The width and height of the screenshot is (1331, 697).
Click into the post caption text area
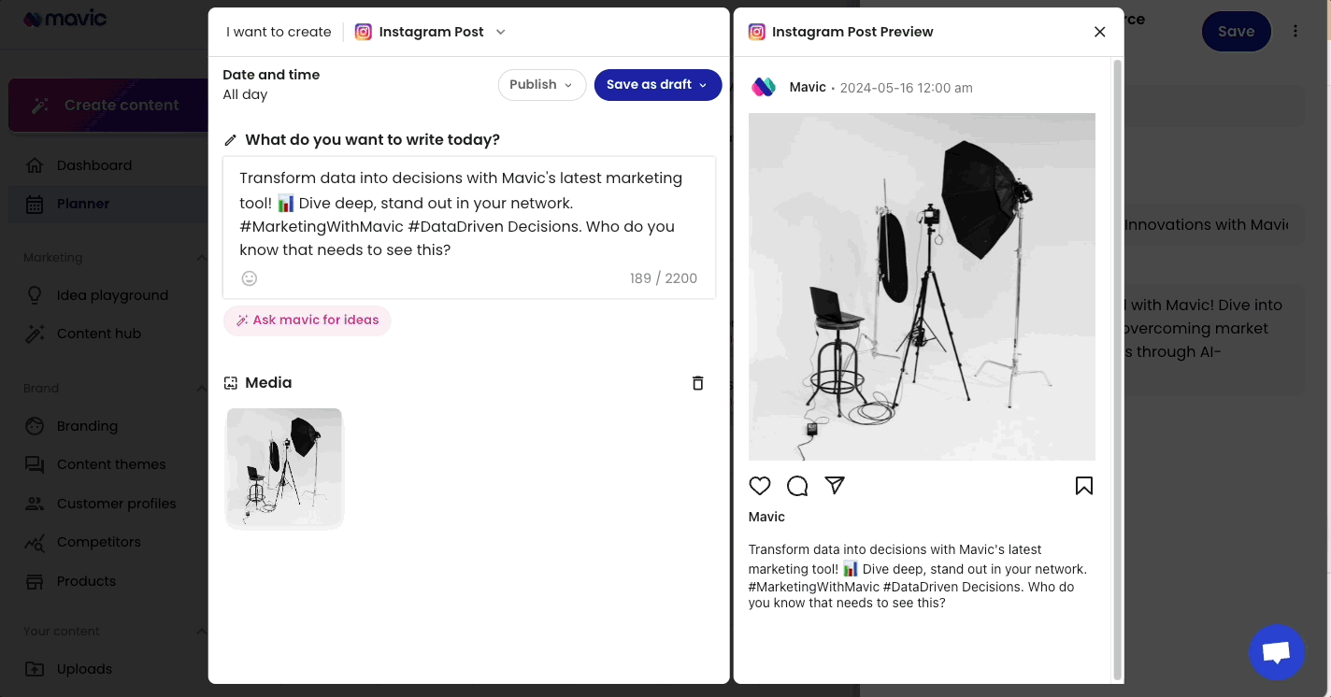[469, 214]
